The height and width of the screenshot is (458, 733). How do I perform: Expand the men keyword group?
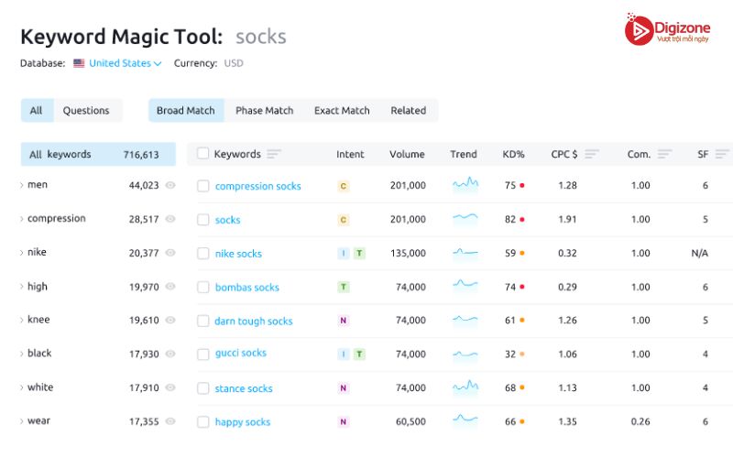click(x=21, y=185)
